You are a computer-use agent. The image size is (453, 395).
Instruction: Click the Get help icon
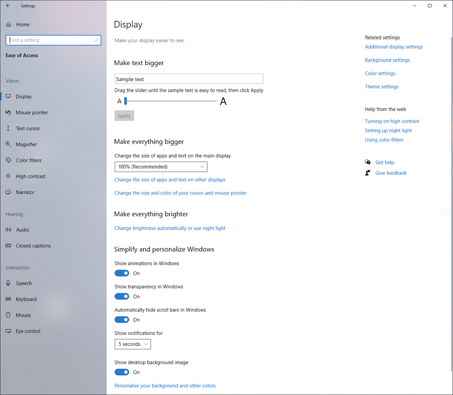[x=368, y=162]
